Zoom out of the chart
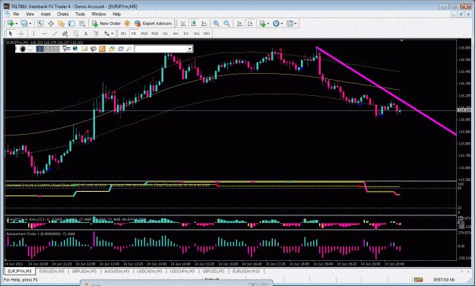Viewport: 475px width, 286px height. [x=226, y=24]
